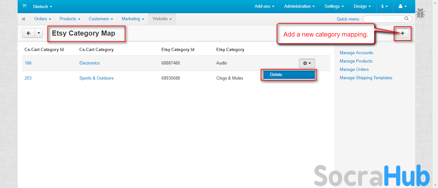Open the Simtech store dropdown

pyautogui.click(x=42, y=6)
